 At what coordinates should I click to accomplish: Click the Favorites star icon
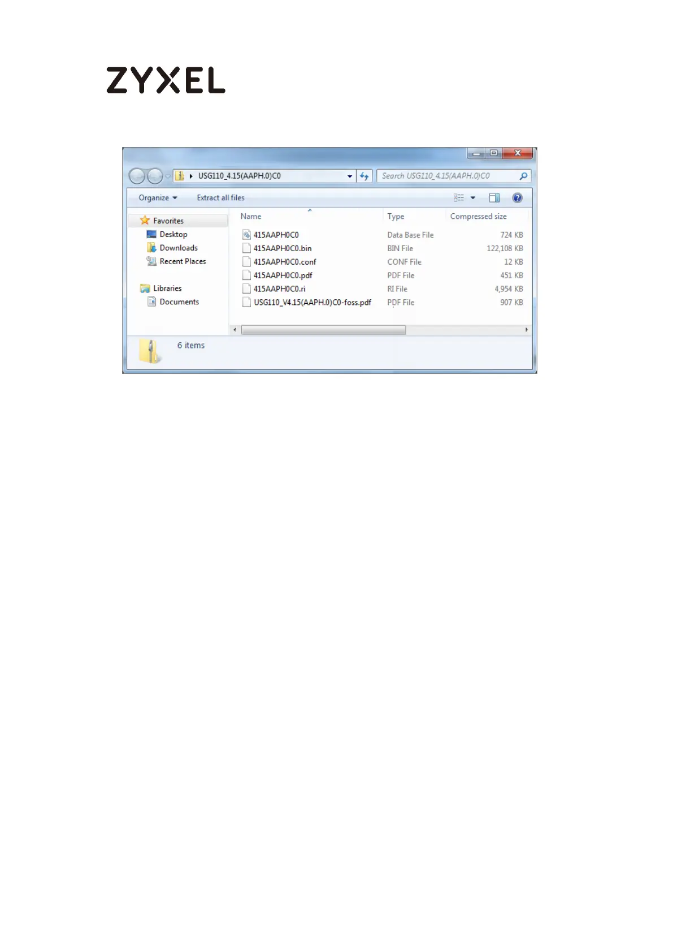point(145,220)
